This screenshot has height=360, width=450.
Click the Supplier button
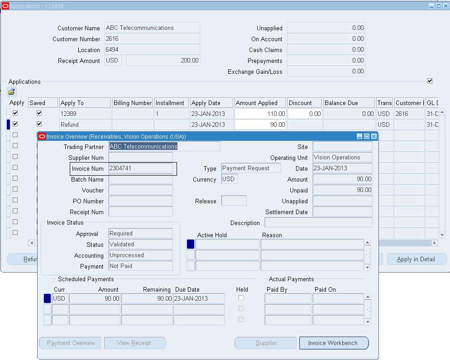pos(266,343)
